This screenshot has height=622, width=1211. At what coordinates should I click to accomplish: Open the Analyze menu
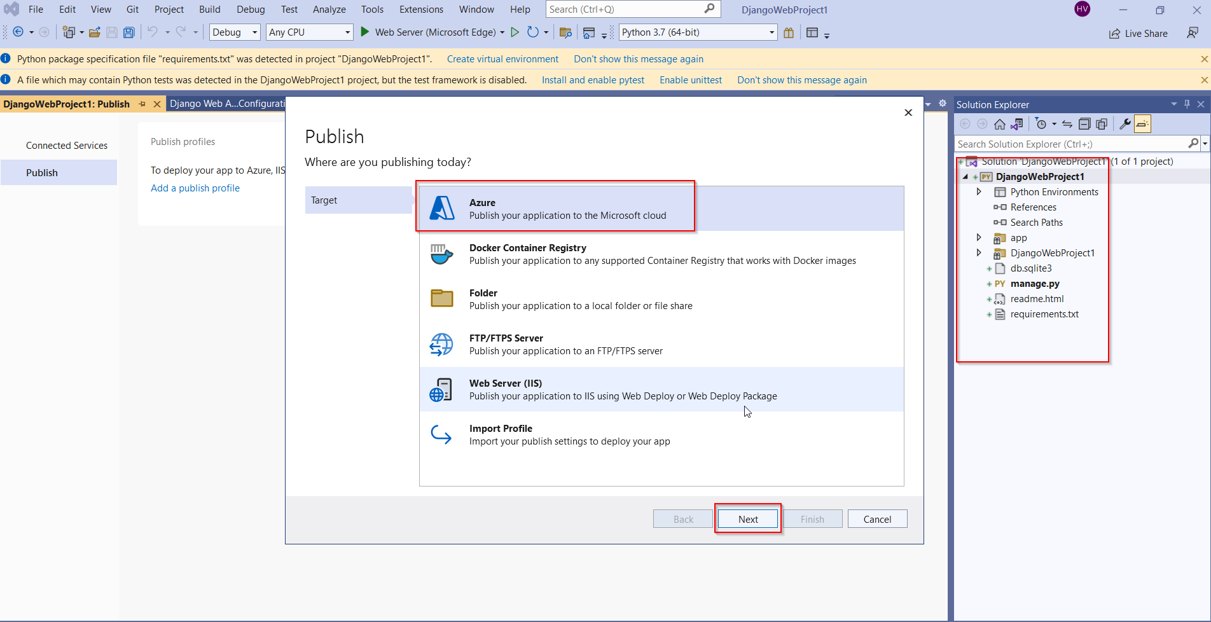coord(329,10)
